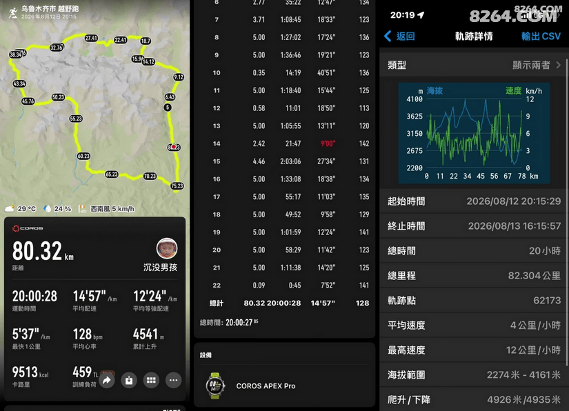This screenshot has height=411, width=569.
Task: Tap the 4541 m 累計上升 stat
Action: click(148, 338)
